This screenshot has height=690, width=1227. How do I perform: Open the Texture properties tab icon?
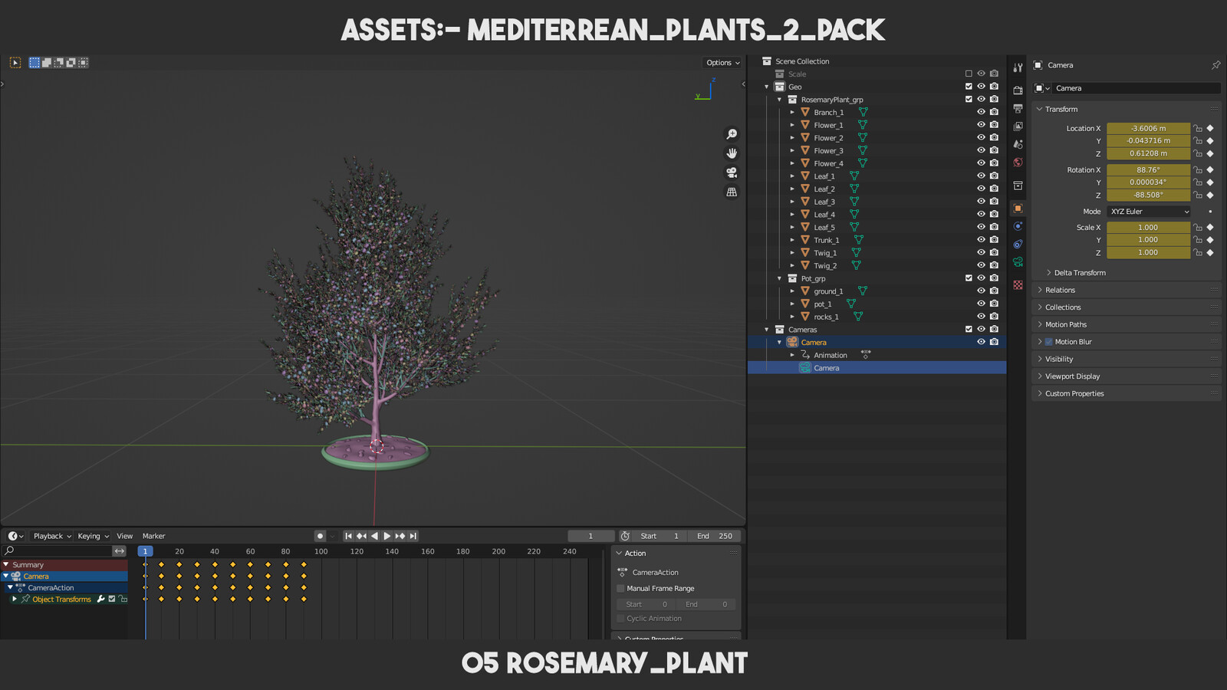(x=1018, y=285)
